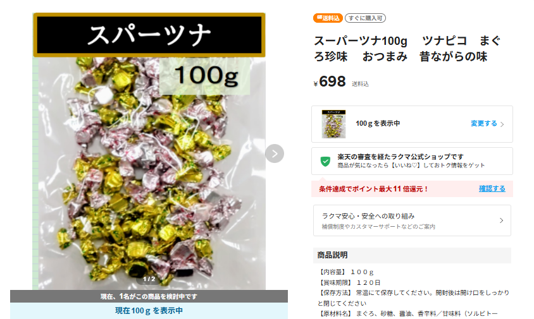Advance to the next product image
This screenshot has width=534, height=319.
275,153
